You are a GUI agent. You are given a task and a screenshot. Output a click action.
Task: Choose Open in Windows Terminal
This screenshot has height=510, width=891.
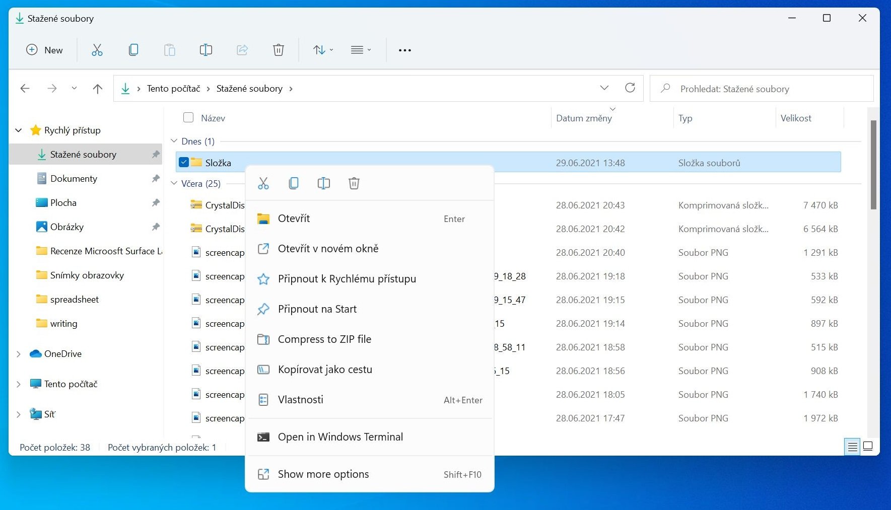369,437
